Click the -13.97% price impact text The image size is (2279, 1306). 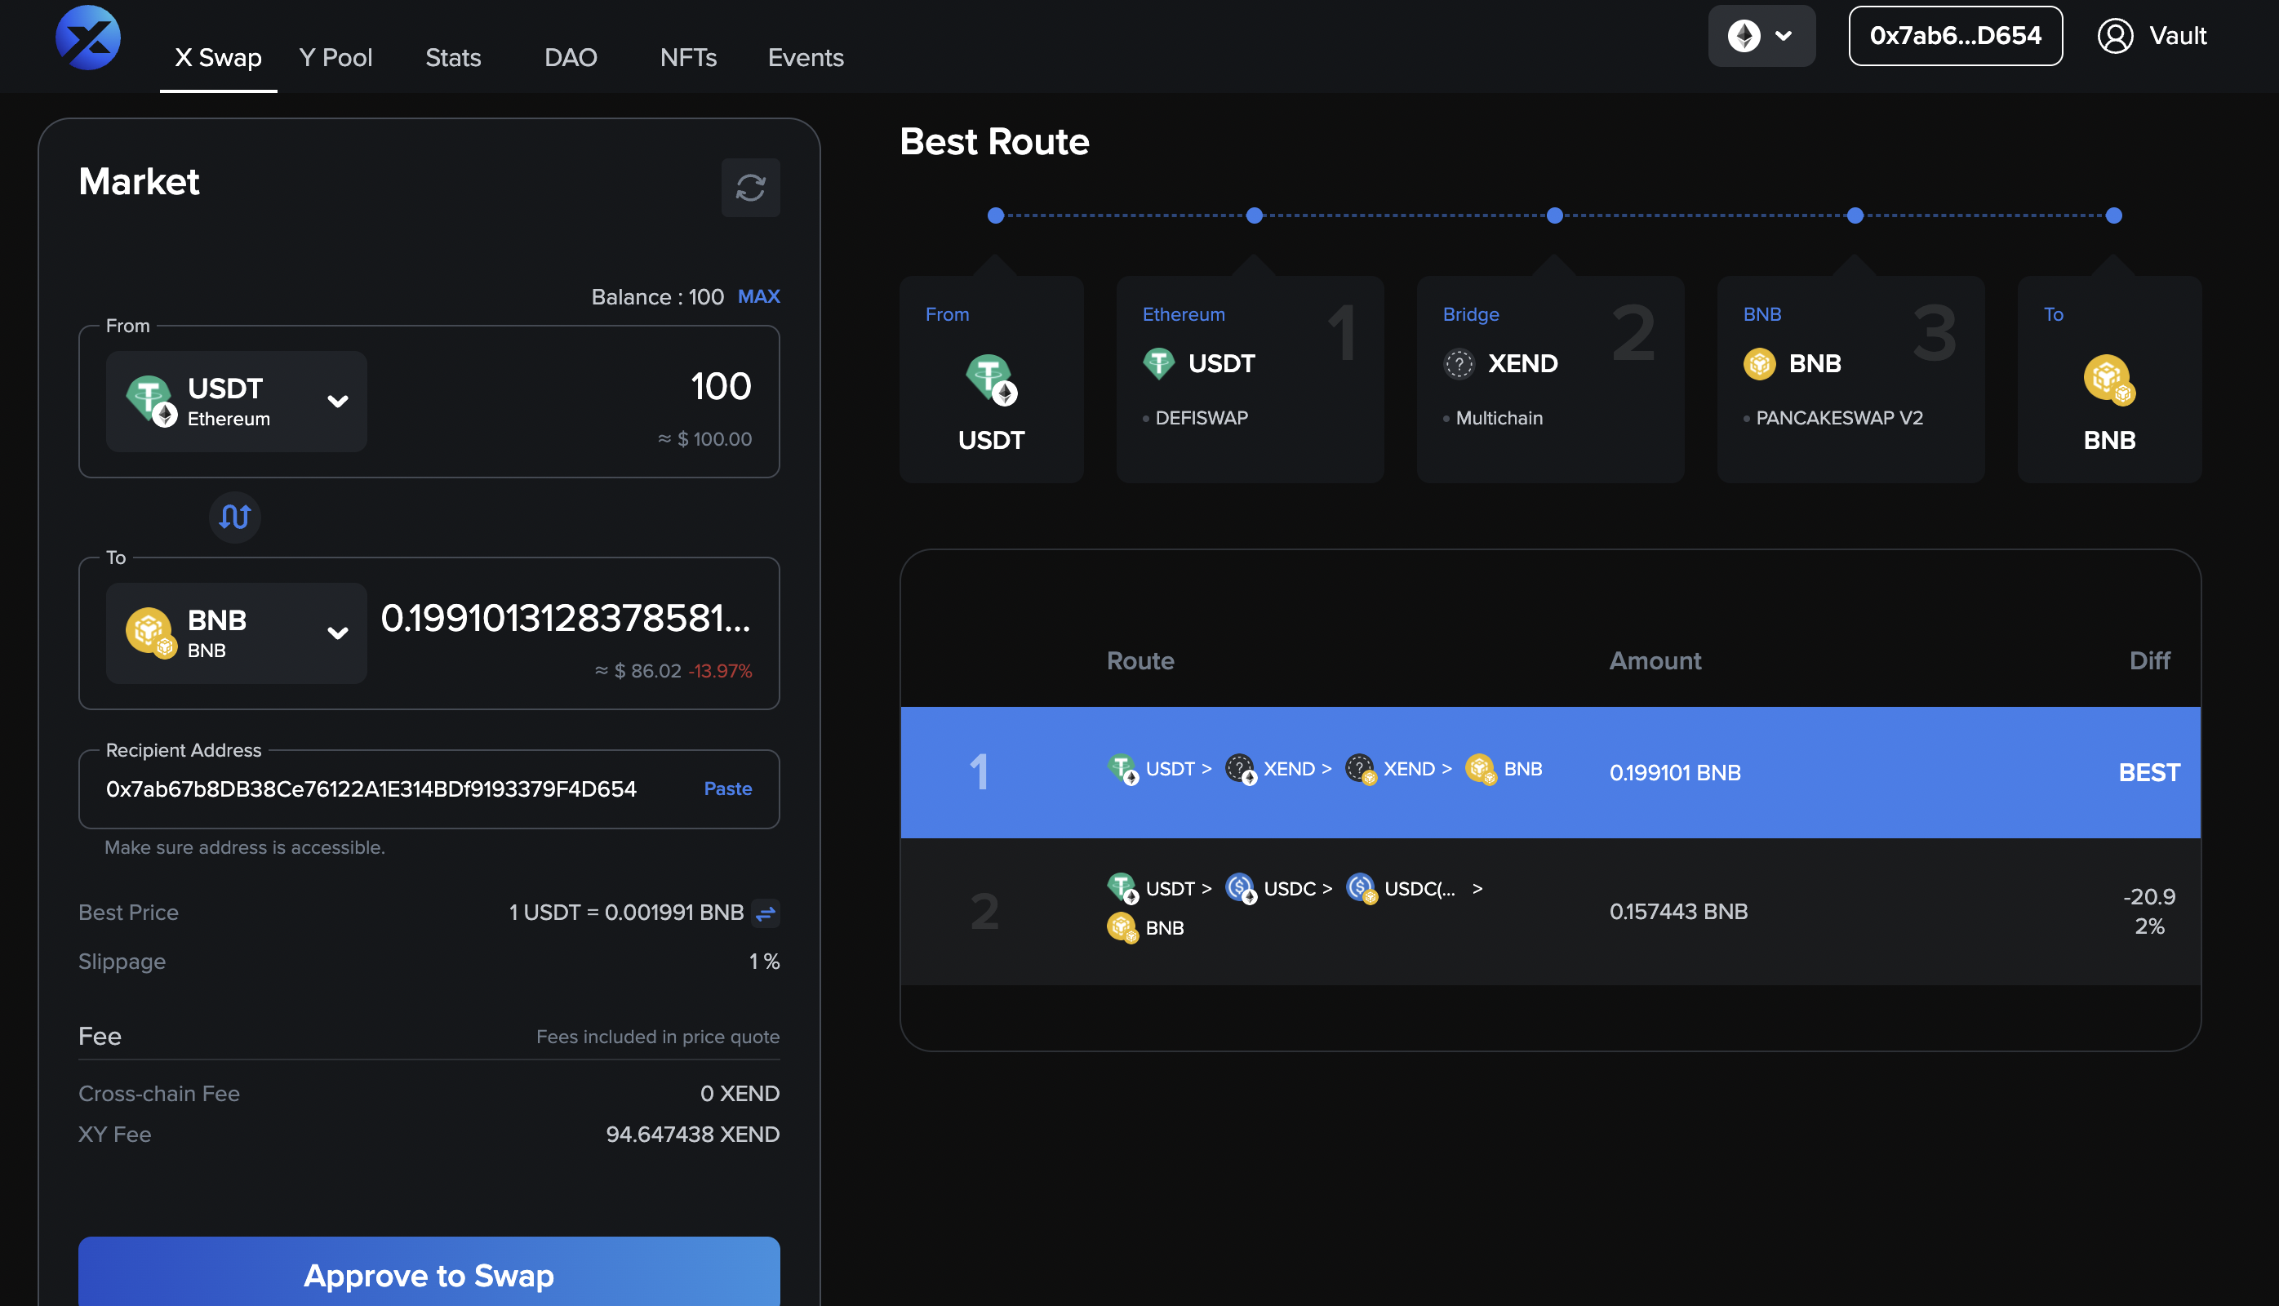coord(720,671)
